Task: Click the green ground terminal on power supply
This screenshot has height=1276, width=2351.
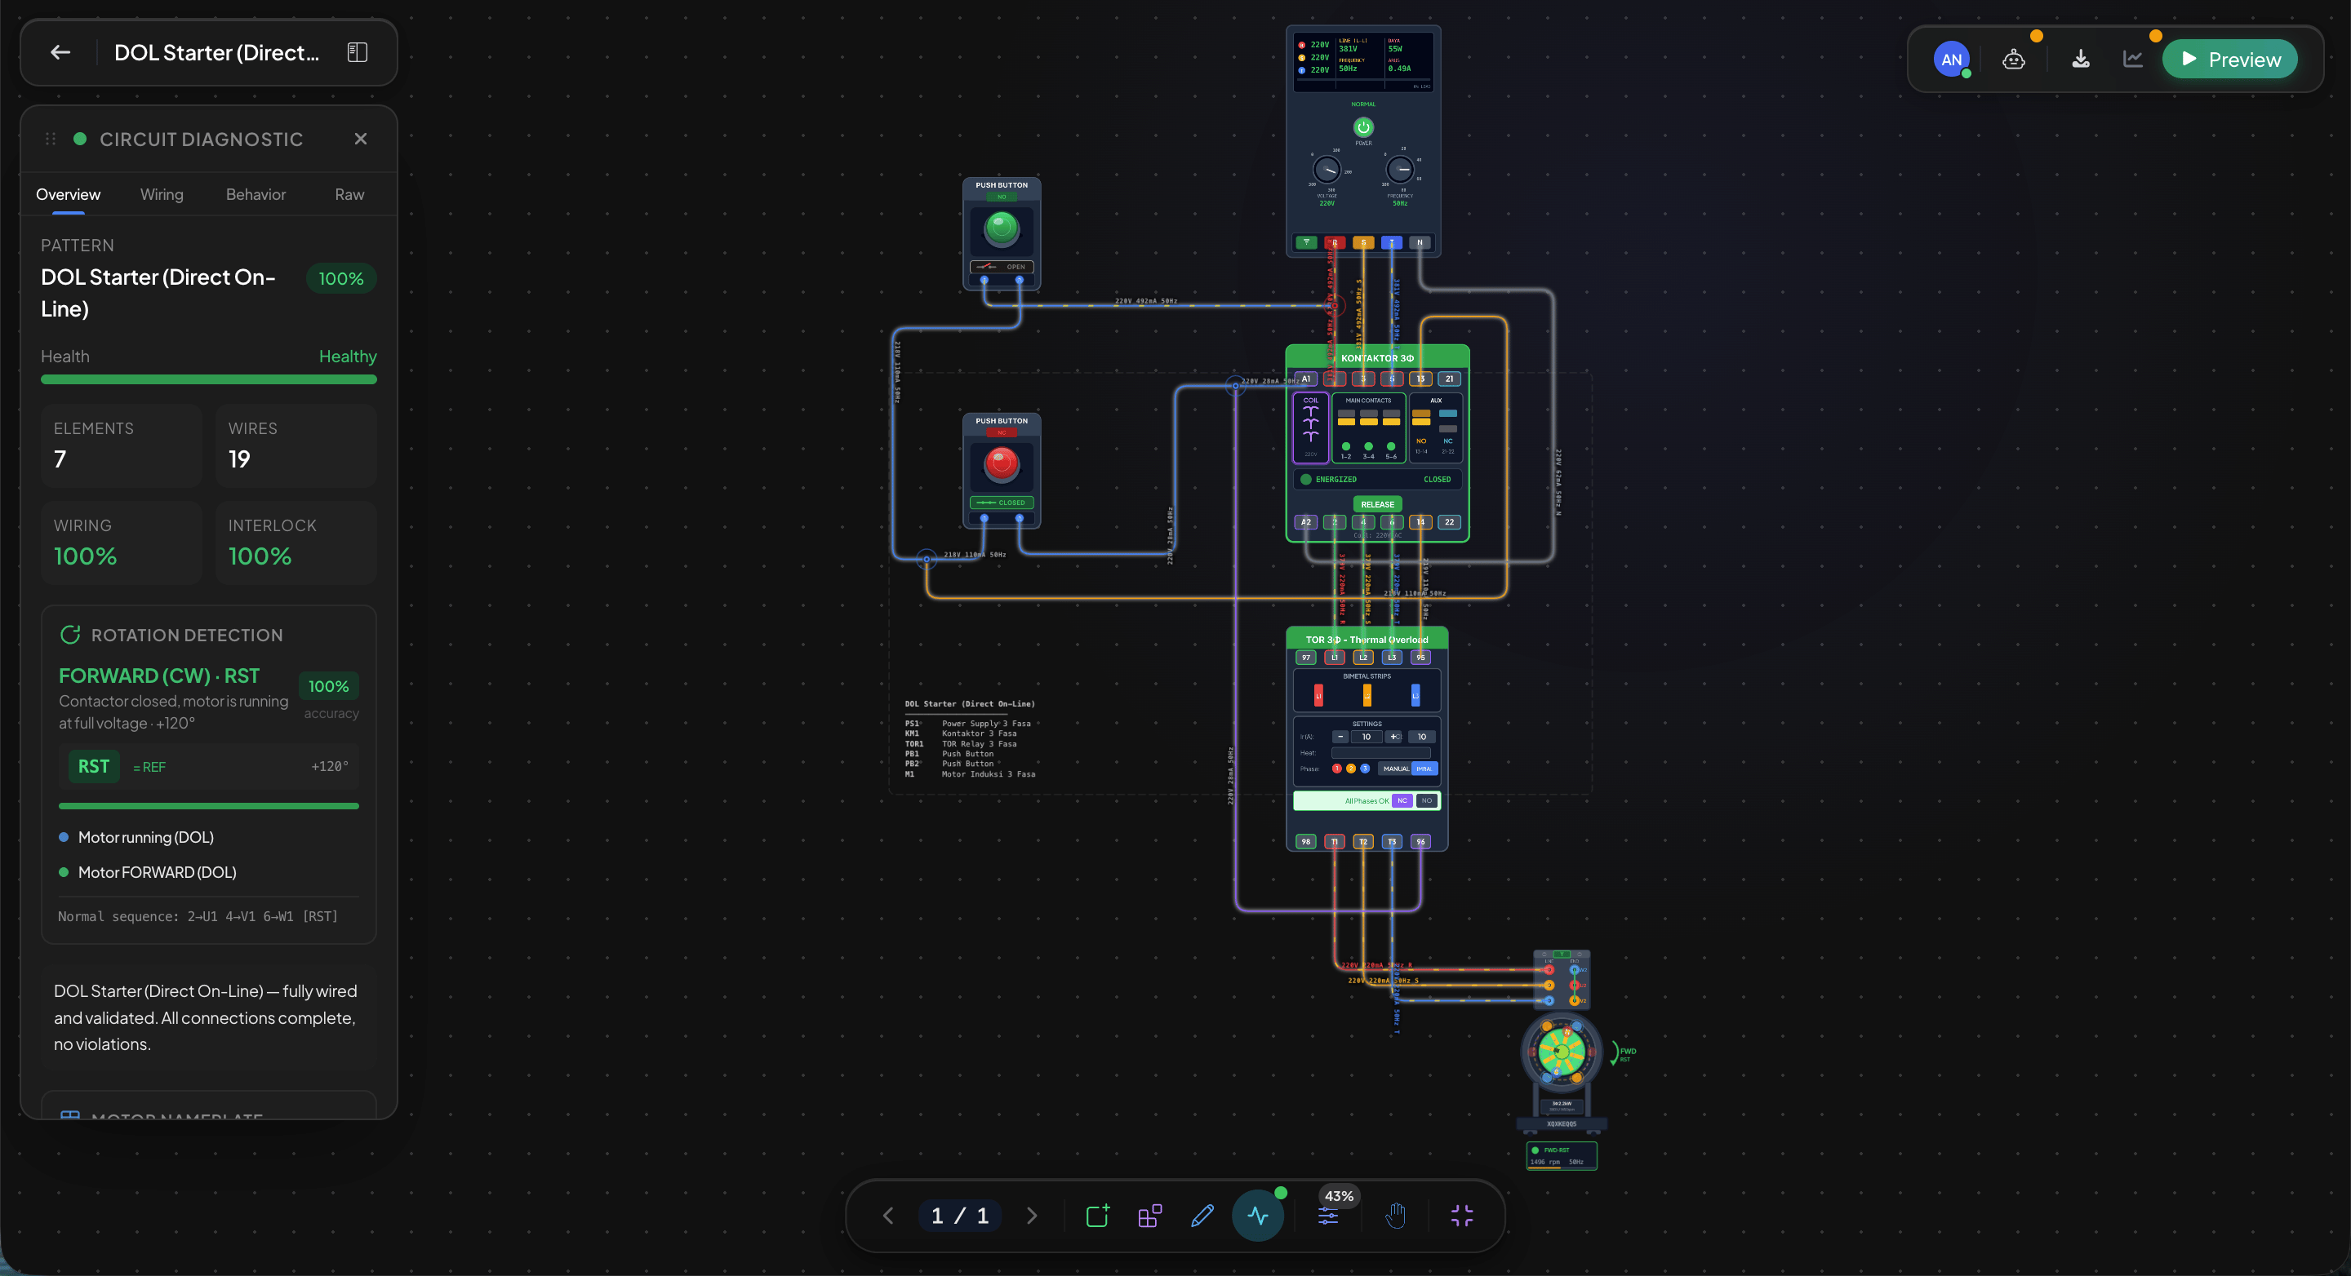Action: [1306, 242]
